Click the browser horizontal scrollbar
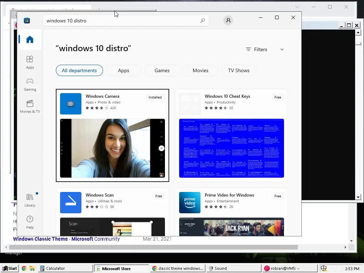The width and height of the screenshot is (364, 273). (154, 247)
